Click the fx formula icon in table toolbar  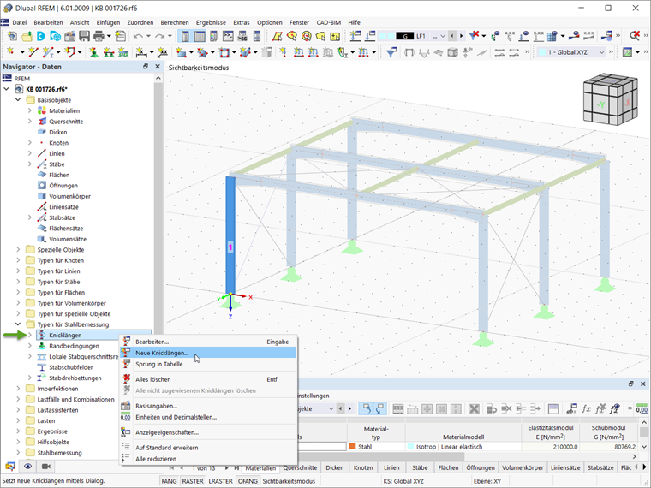click(x=586, y=408)
